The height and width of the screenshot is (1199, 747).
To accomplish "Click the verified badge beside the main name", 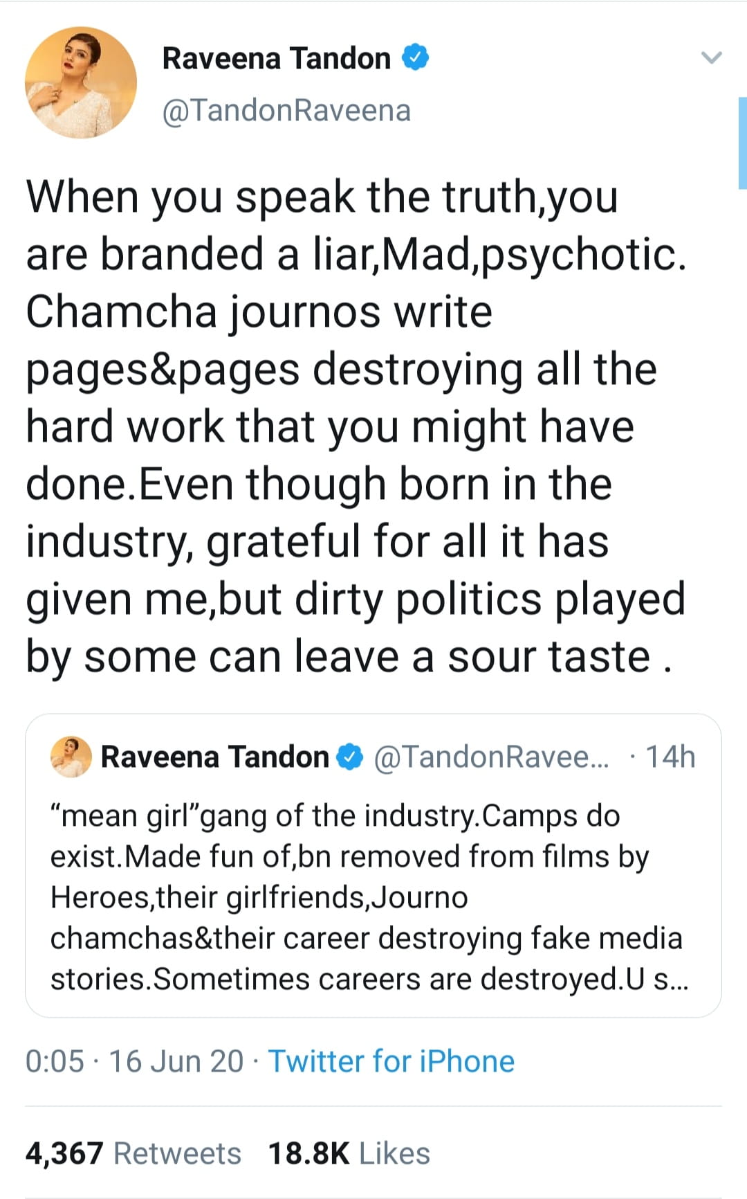I will [415, 57].
